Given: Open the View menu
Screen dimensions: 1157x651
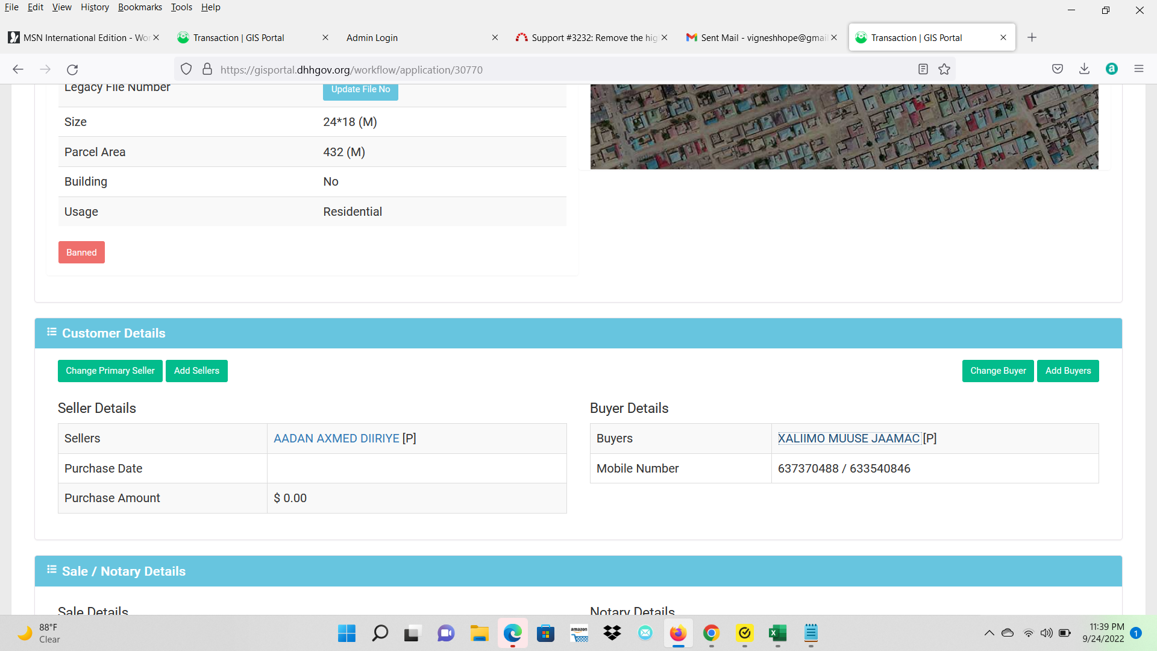Looking at the screenshot, I should click(x=61, y=7).
